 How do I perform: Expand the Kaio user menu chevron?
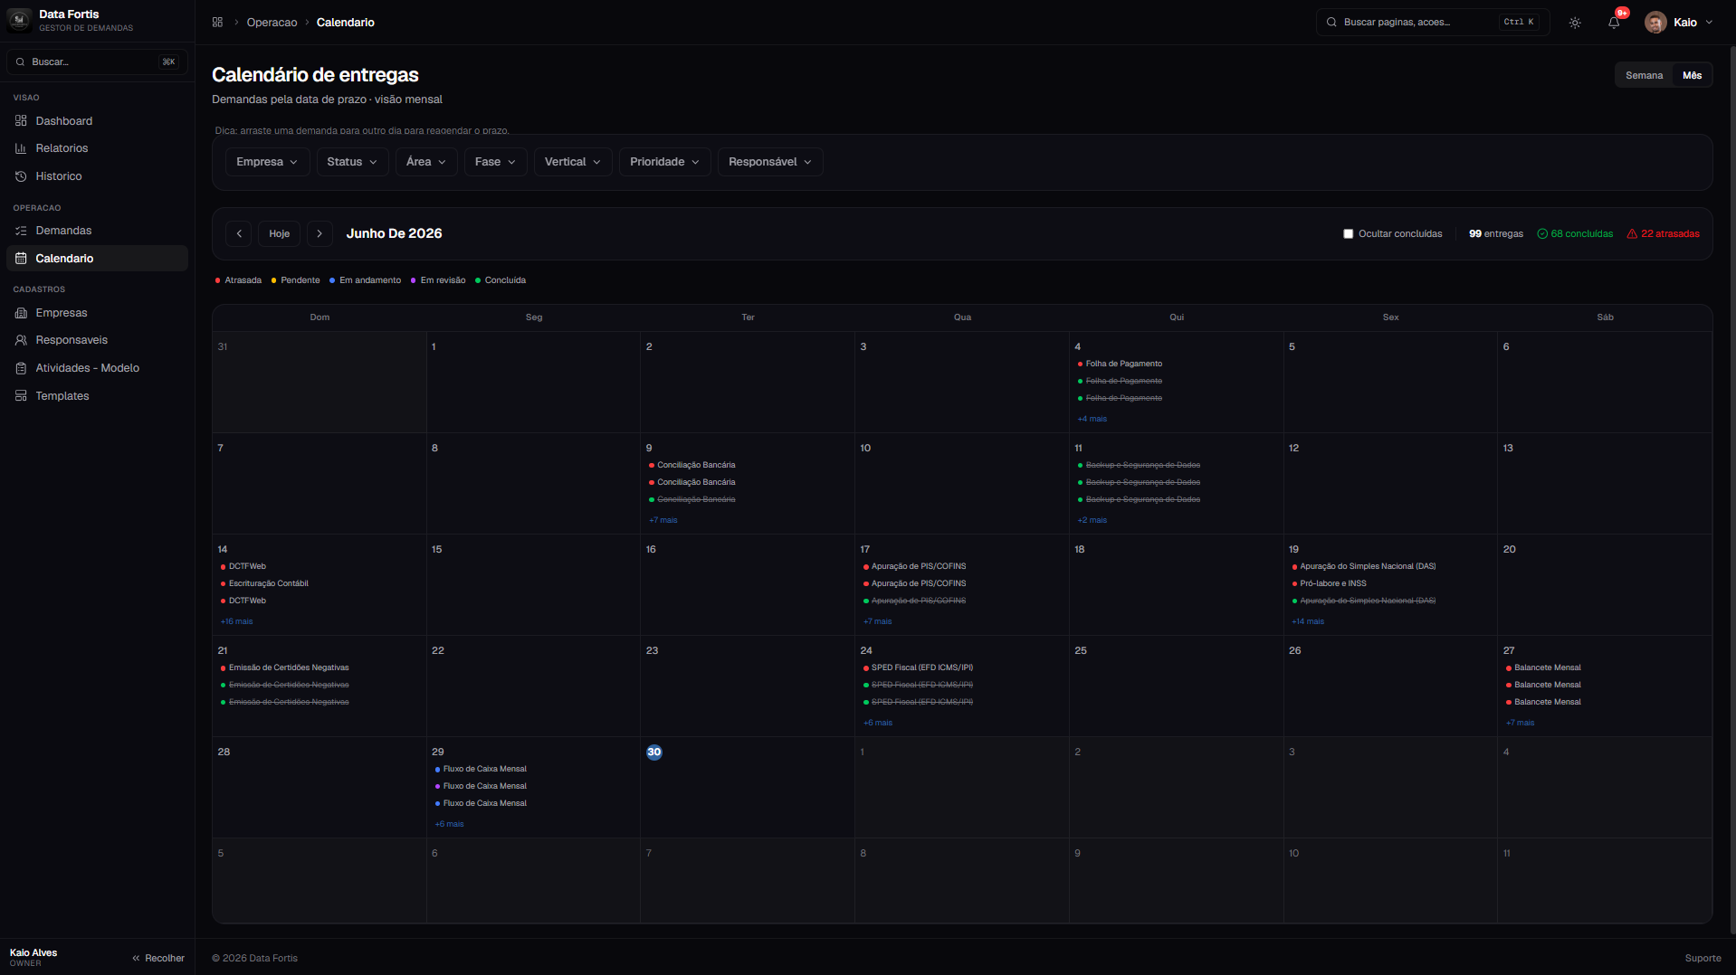pos(1709,23)
